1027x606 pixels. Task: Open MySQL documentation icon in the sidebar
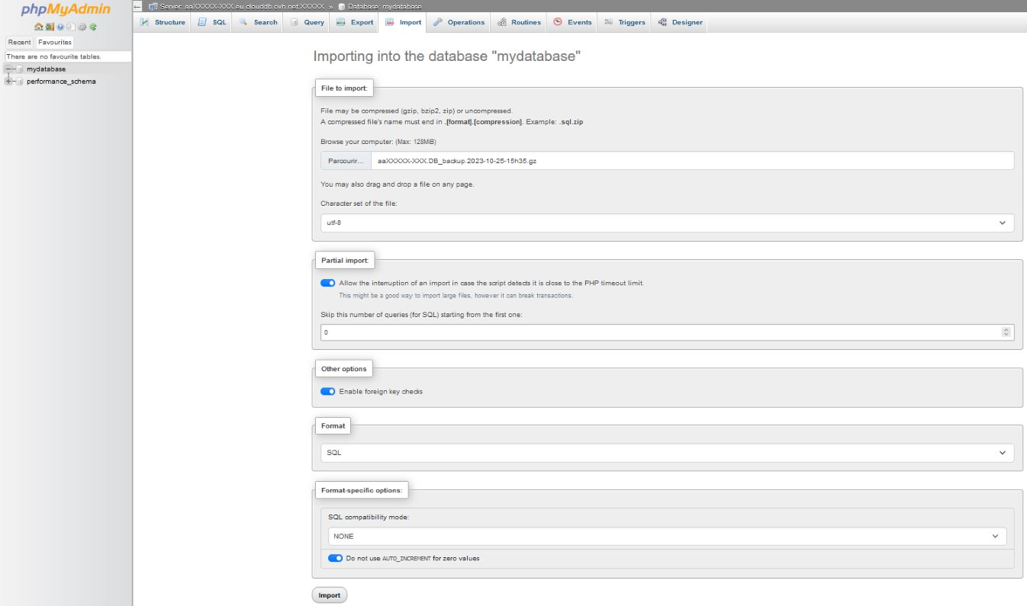(71, 27)
